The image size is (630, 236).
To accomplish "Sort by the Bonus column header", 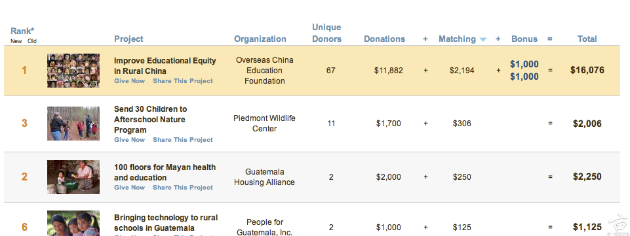I will (524, 39).
